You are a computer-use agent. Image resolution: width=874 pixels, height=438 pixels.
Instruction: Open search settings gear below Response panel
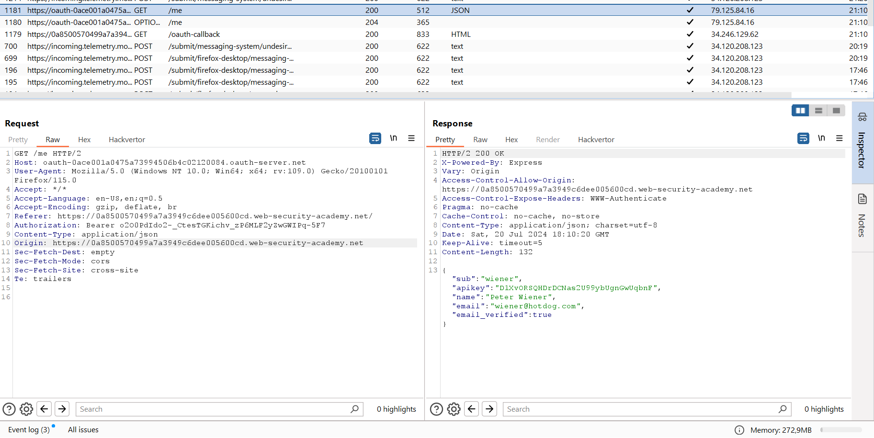(x=454, y=409)
